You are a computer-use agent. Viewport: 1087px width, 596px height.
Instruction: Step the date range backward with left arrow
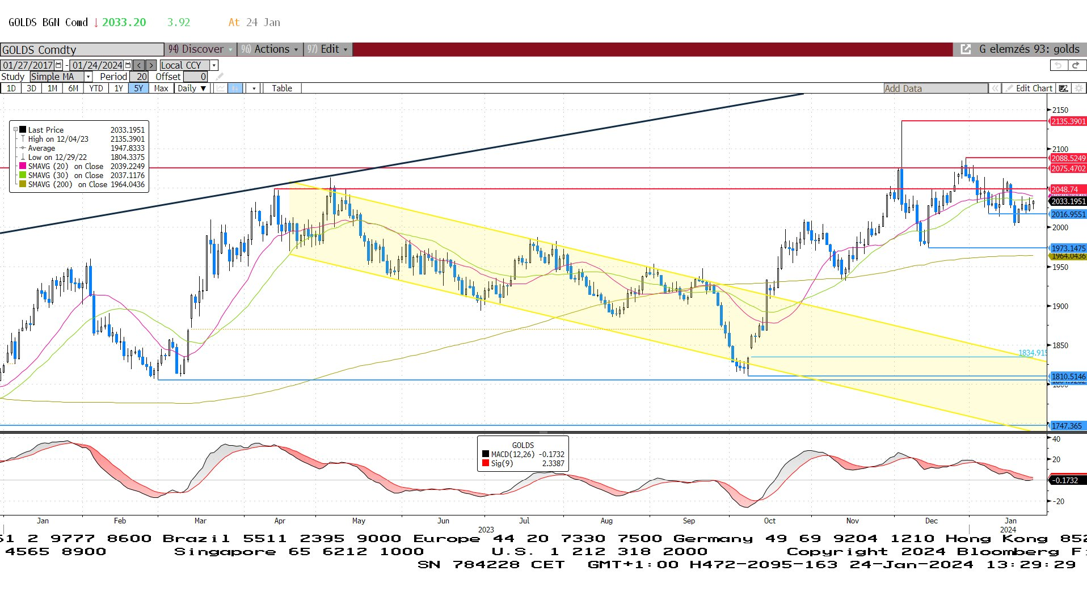pos(139,65)
